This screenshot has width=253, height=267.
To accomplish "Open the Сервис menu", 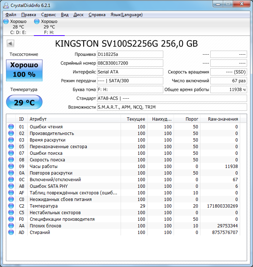I will click(x=49, y=15).
